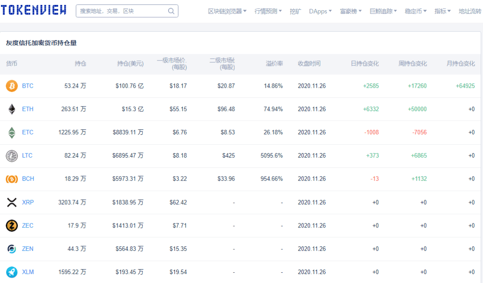Click the 灰度信托加密货币持仓量 title
This screenshot has width=483, height=283.
[41, 43]
